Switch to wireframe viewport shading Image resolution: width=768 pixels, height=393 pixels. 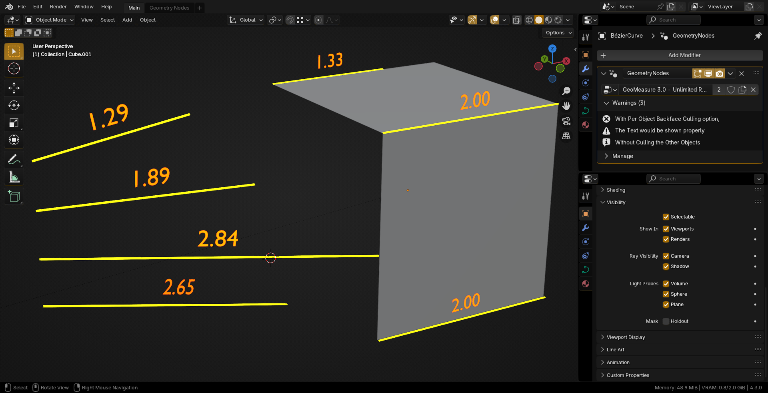(x=529, y=20)
